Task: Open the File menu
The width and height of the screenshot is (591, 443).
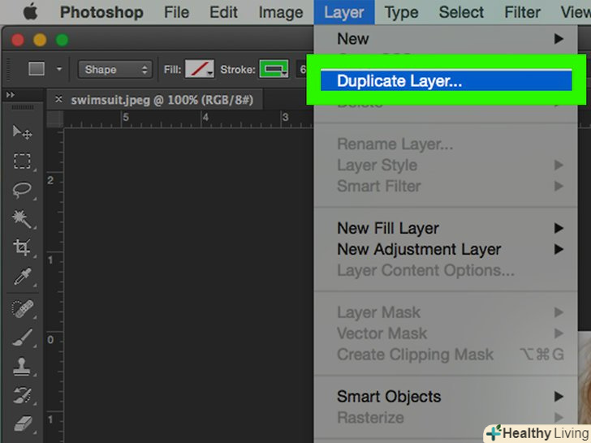Action: click(x=176, y=12)
